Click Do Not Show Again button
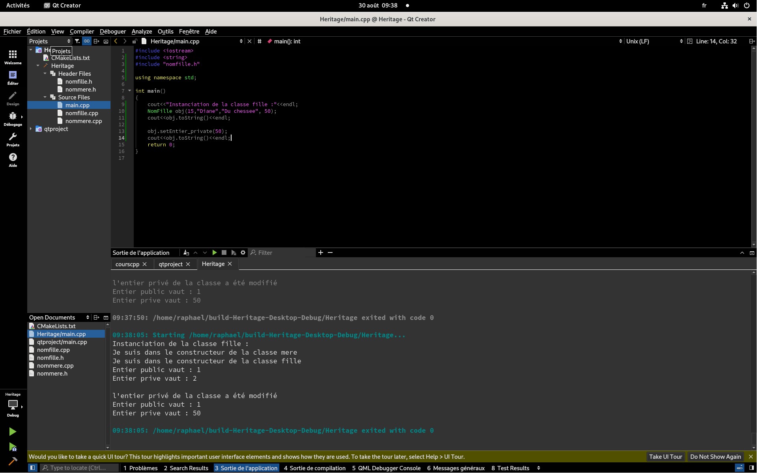 715,456
